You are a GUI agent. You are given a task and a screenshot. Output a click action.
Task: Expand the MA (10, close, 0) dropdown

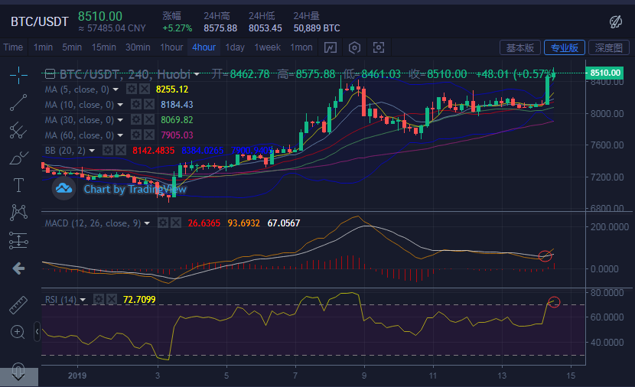coord(120,105)
